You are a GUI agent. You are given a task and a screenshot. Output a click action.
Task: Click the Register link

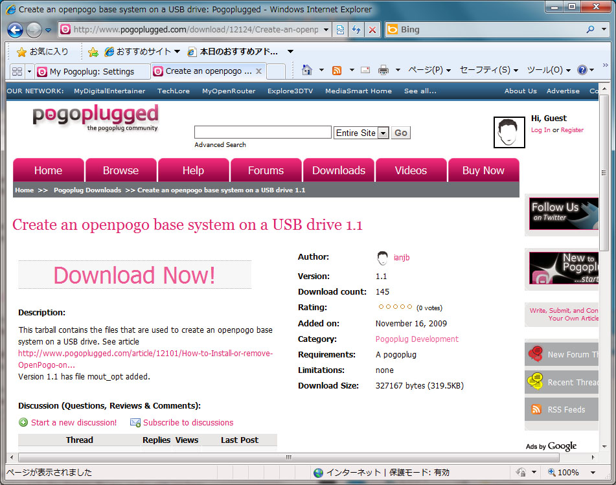[x=572, y=130]
